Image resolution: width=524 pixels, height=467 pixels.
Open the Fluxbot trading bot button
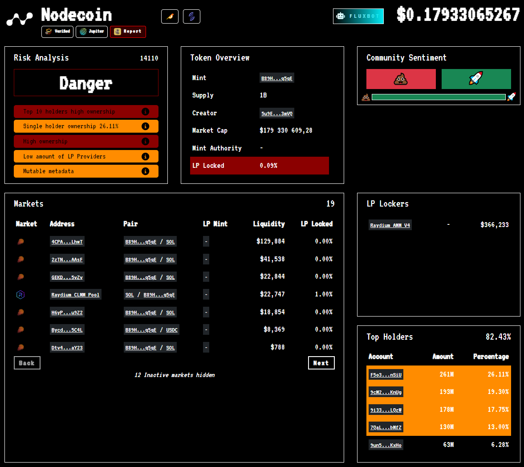coord(358,16)
